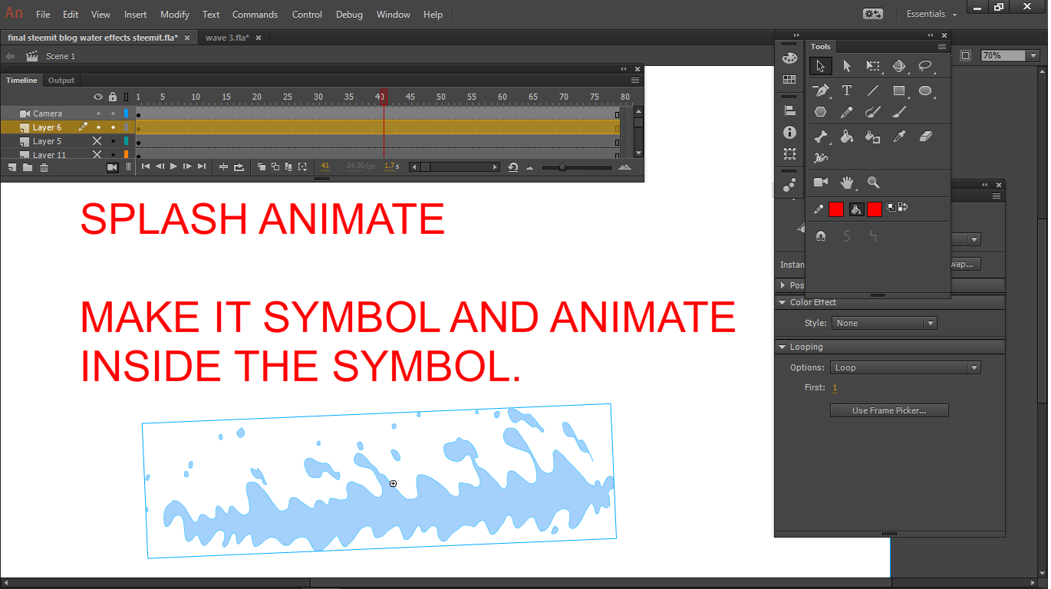This screenshot has width=1051, height=589.
Task: Select the Pen tool
Action: click(821, 90)
